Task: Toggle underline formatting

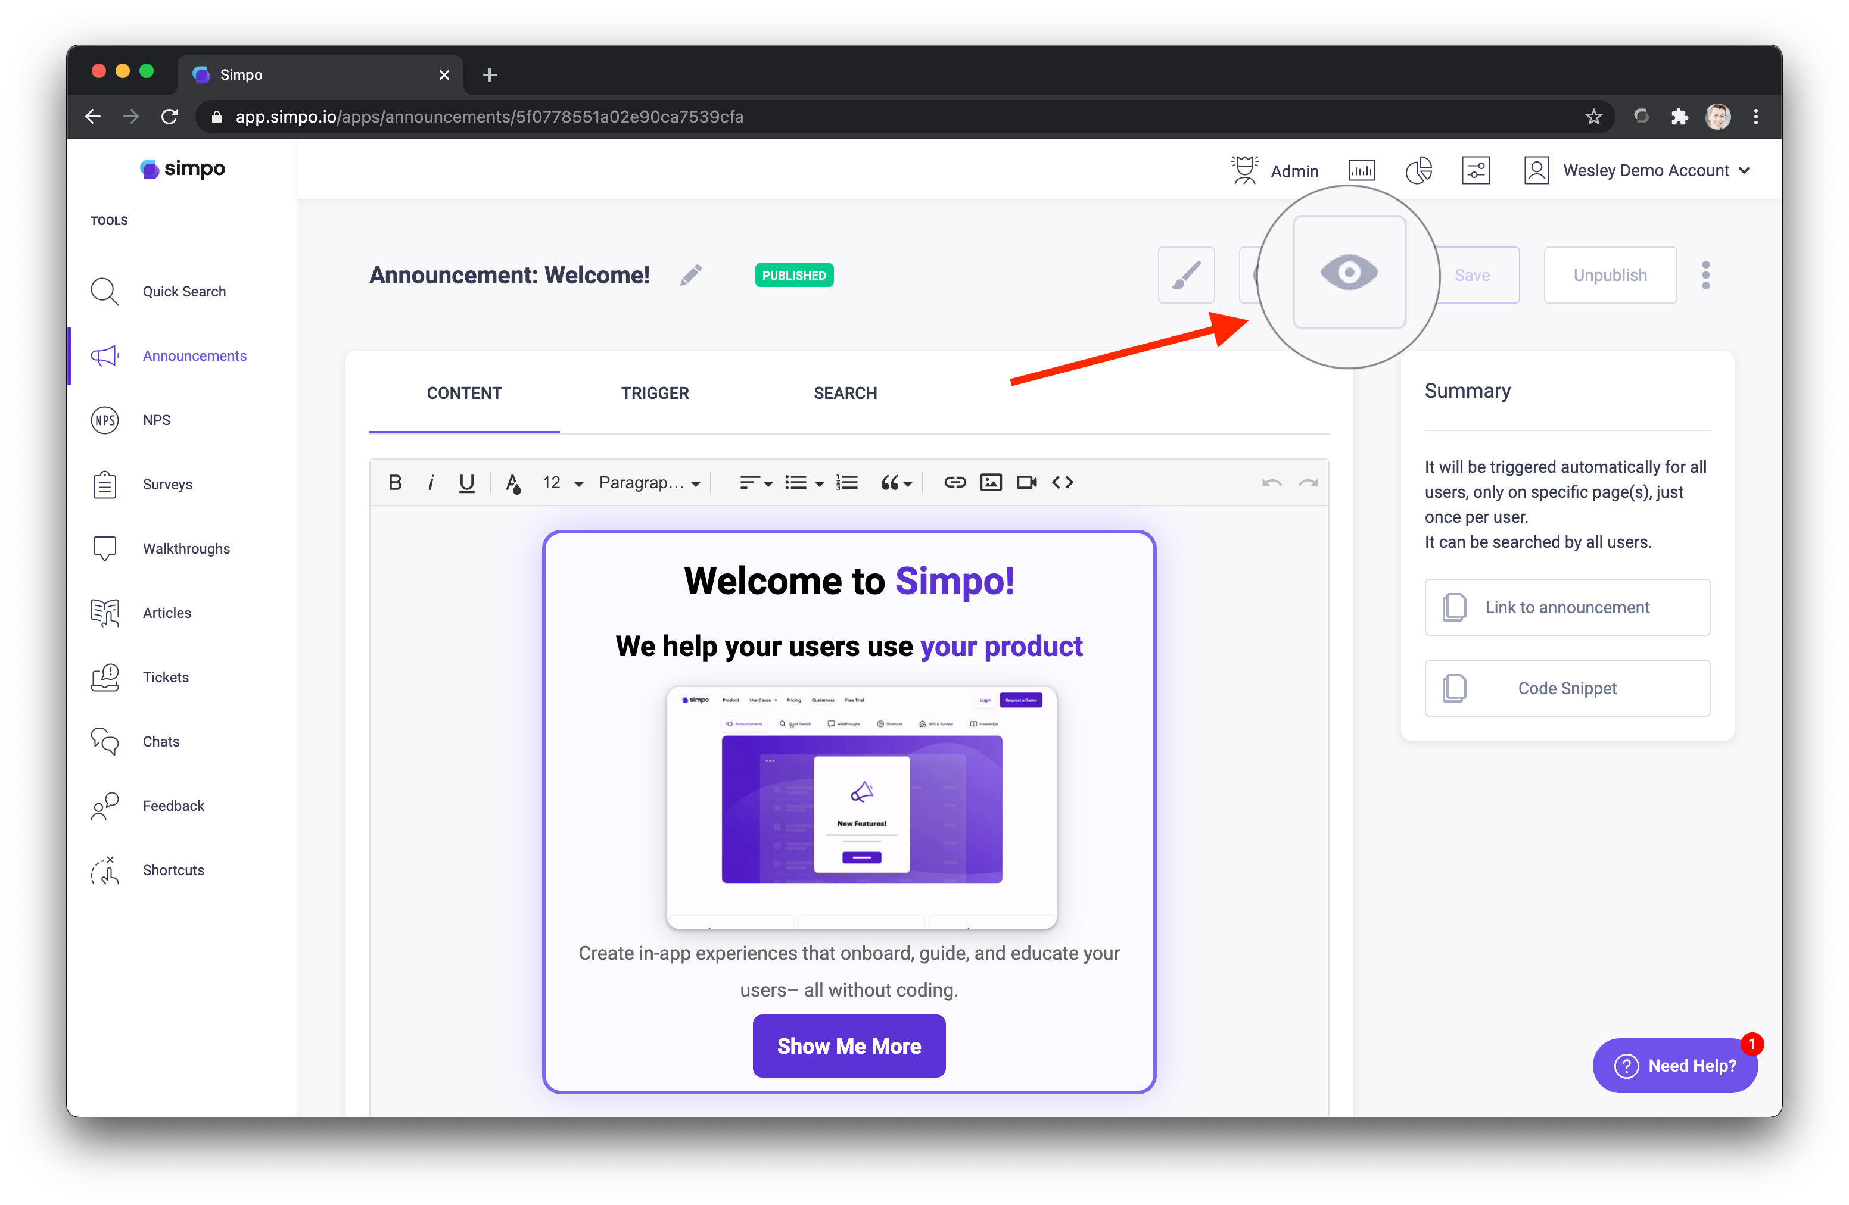Action: coord(466,482)
